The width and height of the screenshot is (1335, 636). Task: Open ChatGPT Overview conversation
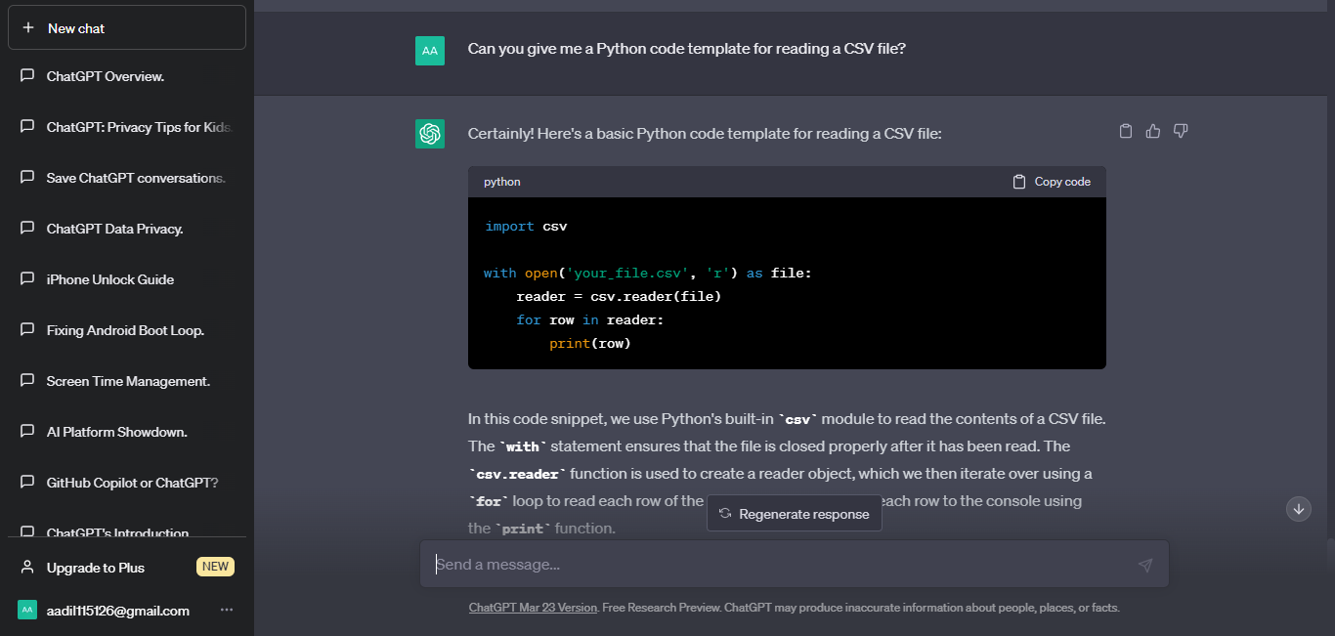click(106, 76)
